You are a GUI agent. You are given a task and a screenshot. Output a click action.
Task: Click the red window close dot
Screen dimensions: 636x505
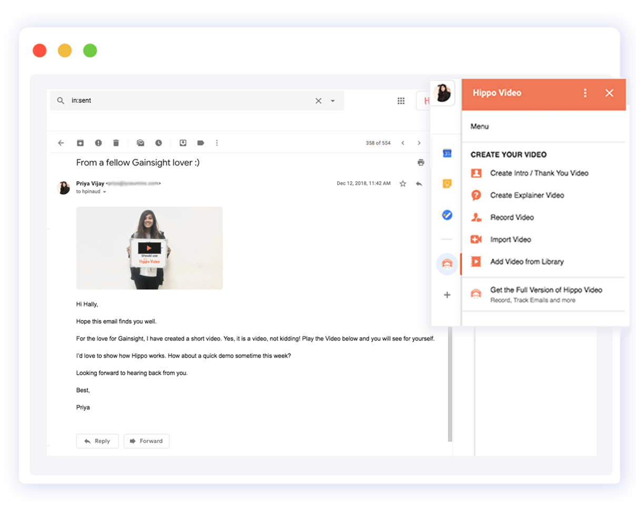[x=39, y=51]
